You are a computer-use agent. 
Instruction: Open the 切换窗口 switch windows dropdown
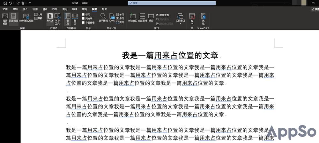(x=181, y=19)
